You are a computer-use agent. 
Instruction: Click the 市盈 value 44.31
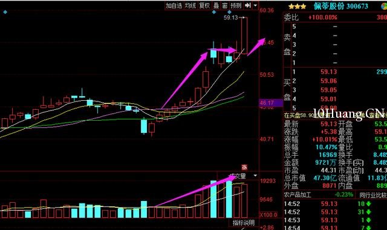point(328,170)
